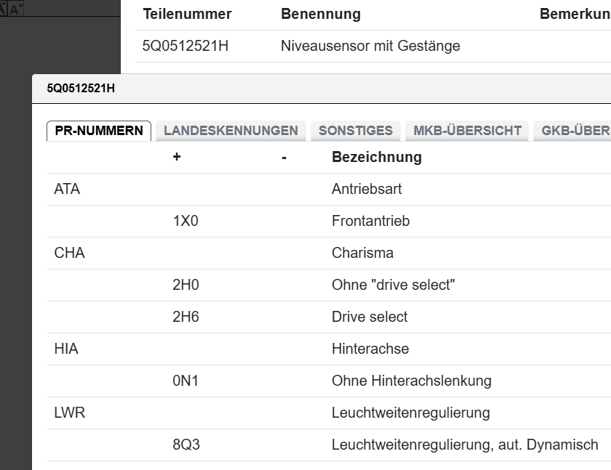Click the Teilenummer column header
The height and width of the screenshot is (470, 611).
coord(188,15)
